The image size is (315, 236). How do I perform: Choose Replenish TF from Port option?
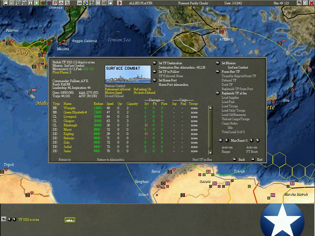[x=237, y=89]
